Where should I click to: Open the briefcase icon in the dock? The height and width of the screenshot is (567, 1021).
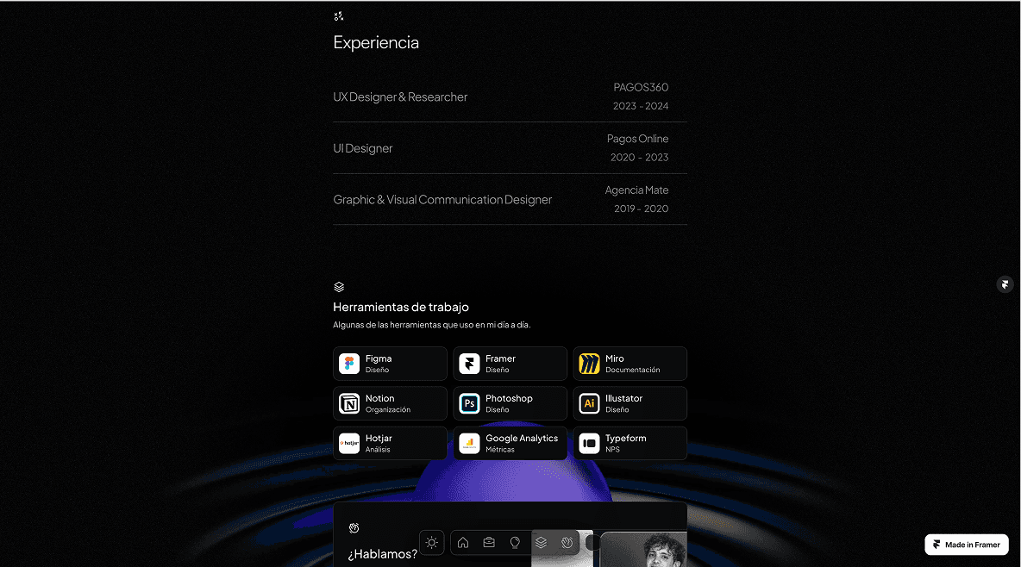(x=489, y=542)
